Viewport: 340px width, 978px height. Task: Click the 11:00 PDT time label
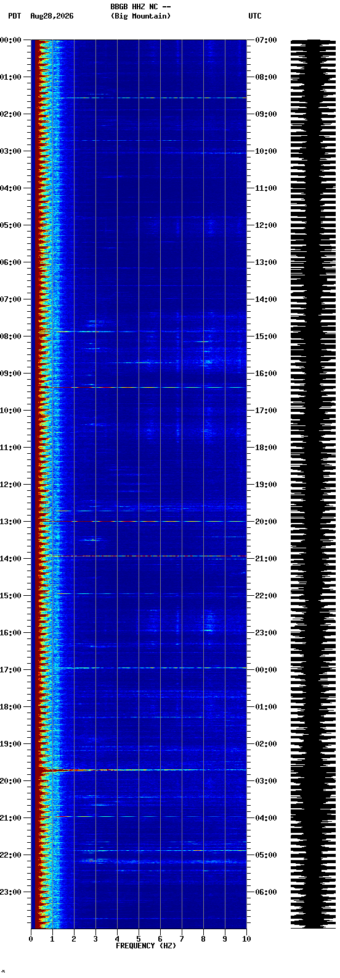[10, 448]
